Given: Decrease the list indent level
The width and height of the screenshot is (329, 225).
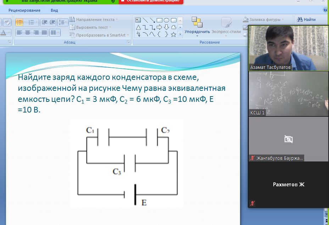Looking at the screenshot, I should tap(44, 22).
